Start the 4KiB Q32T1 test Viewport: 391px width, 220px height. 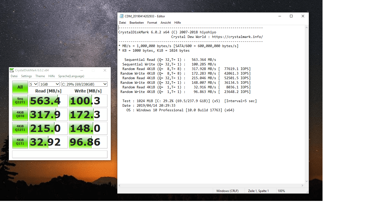(x=20, y=128)
